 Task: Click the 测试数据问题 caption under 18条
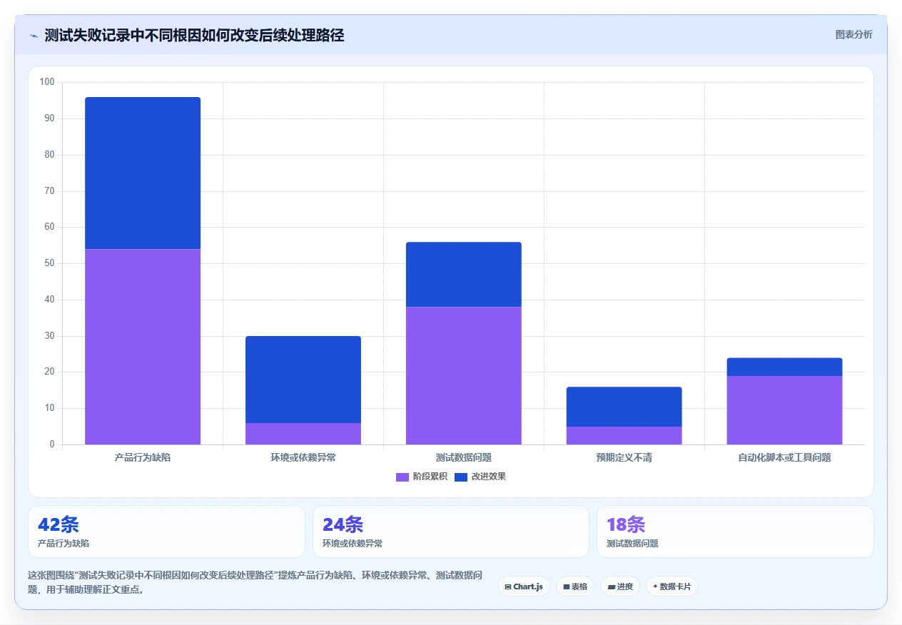(632, 544)
